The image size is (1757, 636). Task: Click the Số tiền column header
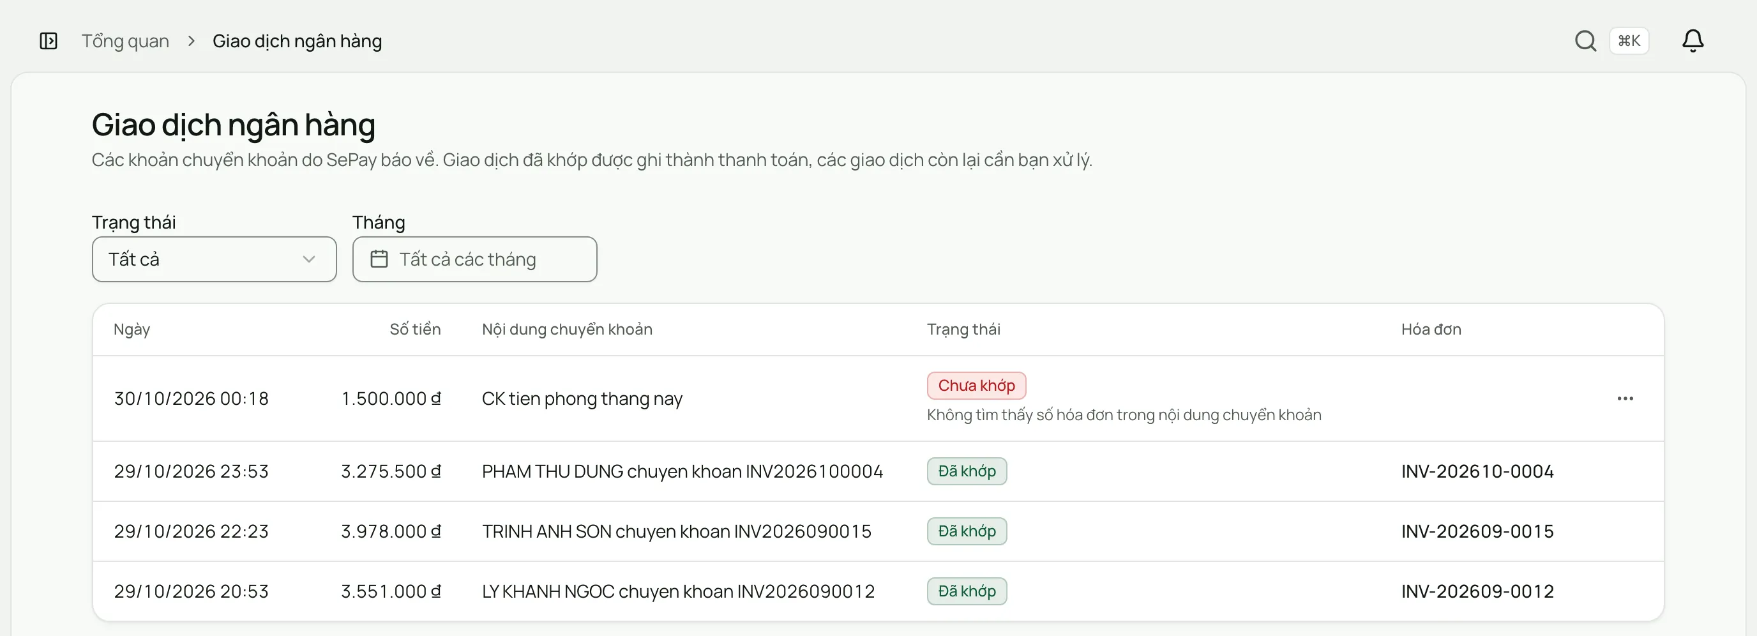(415, 329)
